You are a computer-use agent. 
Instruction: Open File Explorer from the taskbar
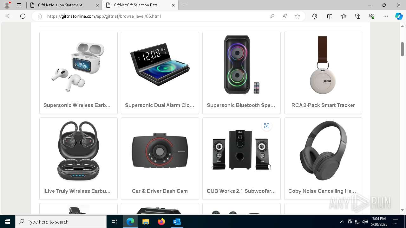coord(146,222)
